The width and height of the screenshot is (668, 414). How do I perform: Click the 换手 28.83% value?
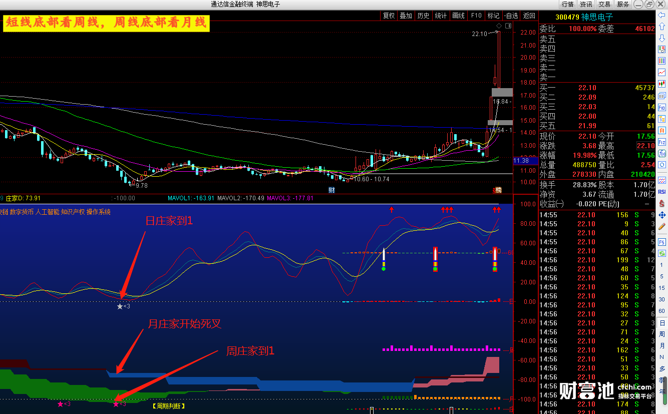point(585,185)
